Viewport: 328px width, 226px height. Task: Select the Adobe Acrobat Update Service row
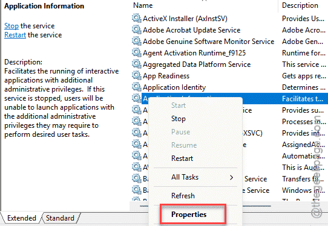(192, 30)
